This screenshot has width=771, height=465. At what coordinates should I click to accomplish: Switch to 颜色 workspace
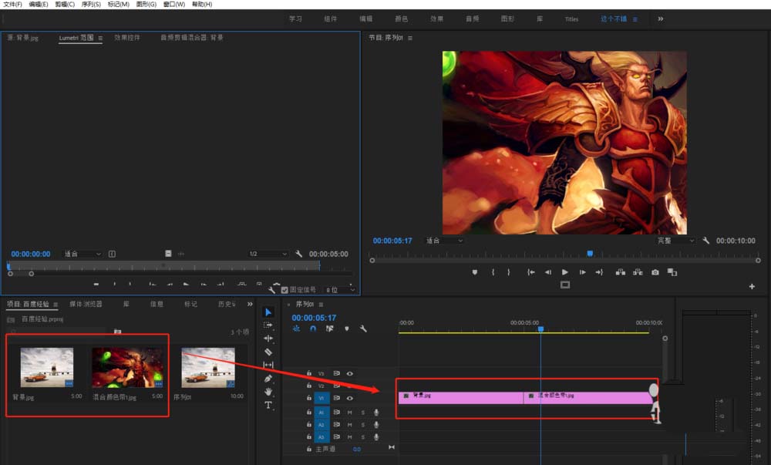point(401,19)
